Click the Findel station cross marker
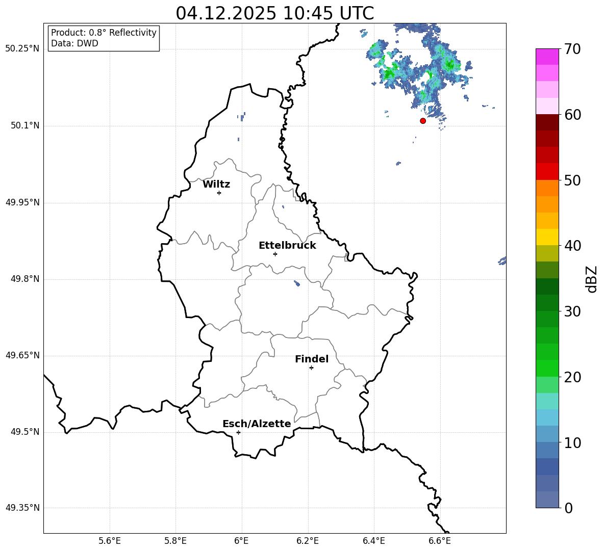604x551 pixels. pos(311,368)
